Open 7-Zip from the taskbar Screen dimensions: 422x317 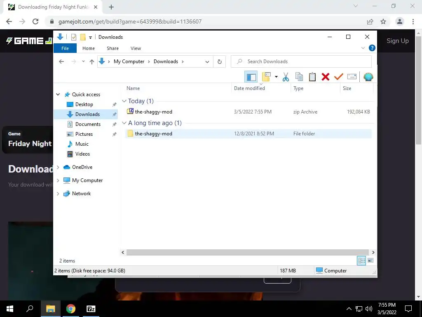(x=91, y=309)
